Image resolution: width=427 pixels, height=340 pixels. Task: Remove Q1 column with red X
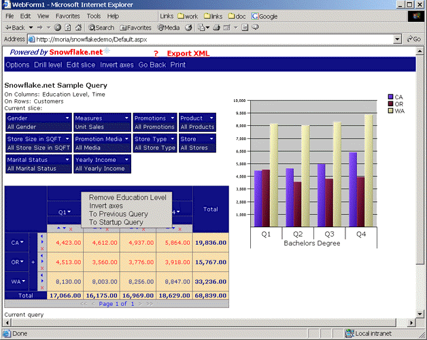pos(71,229)
